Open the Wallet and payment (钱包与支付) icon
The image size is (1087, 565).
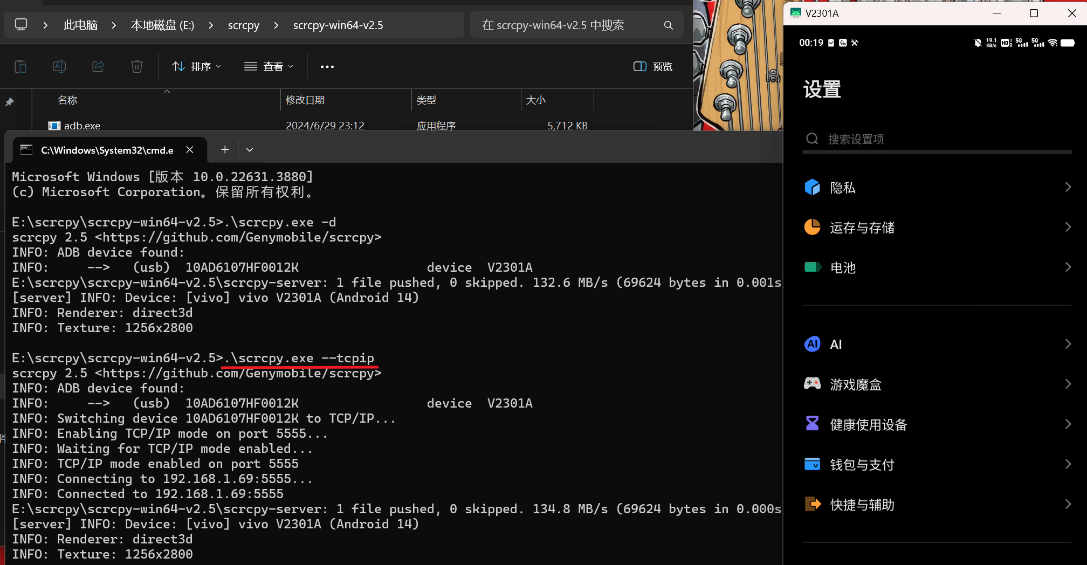(x=813, y=464)
